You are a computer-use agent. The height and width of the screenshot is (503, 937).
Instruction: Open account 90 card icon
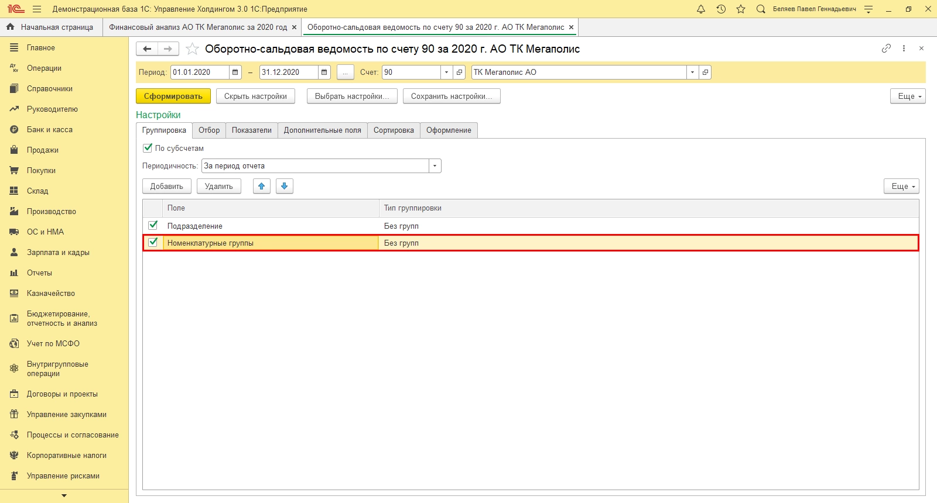click(460, 73)
